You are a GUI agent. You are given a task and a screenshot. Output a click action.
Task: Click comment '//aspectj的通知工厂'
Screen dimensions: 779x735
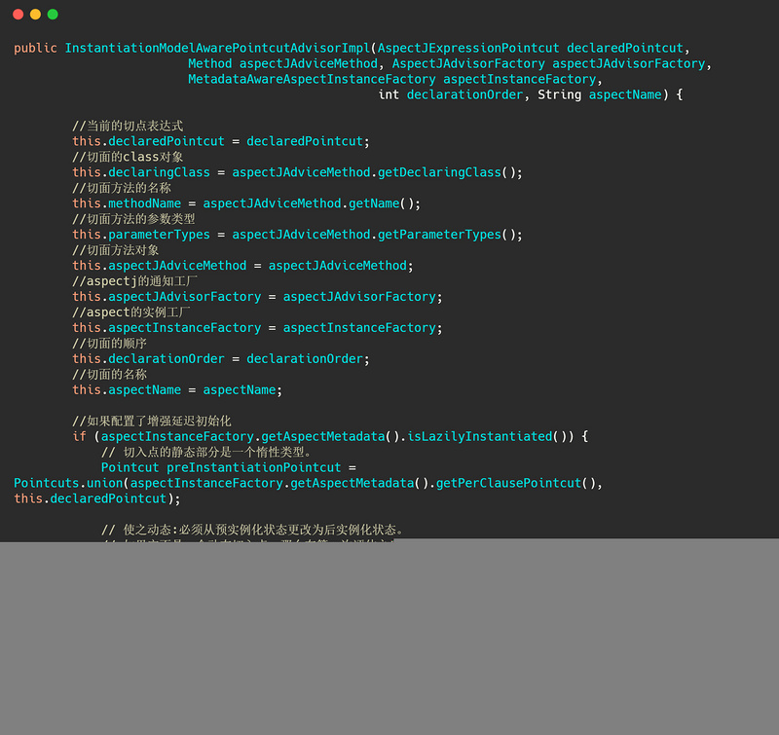tap(134, 281)
